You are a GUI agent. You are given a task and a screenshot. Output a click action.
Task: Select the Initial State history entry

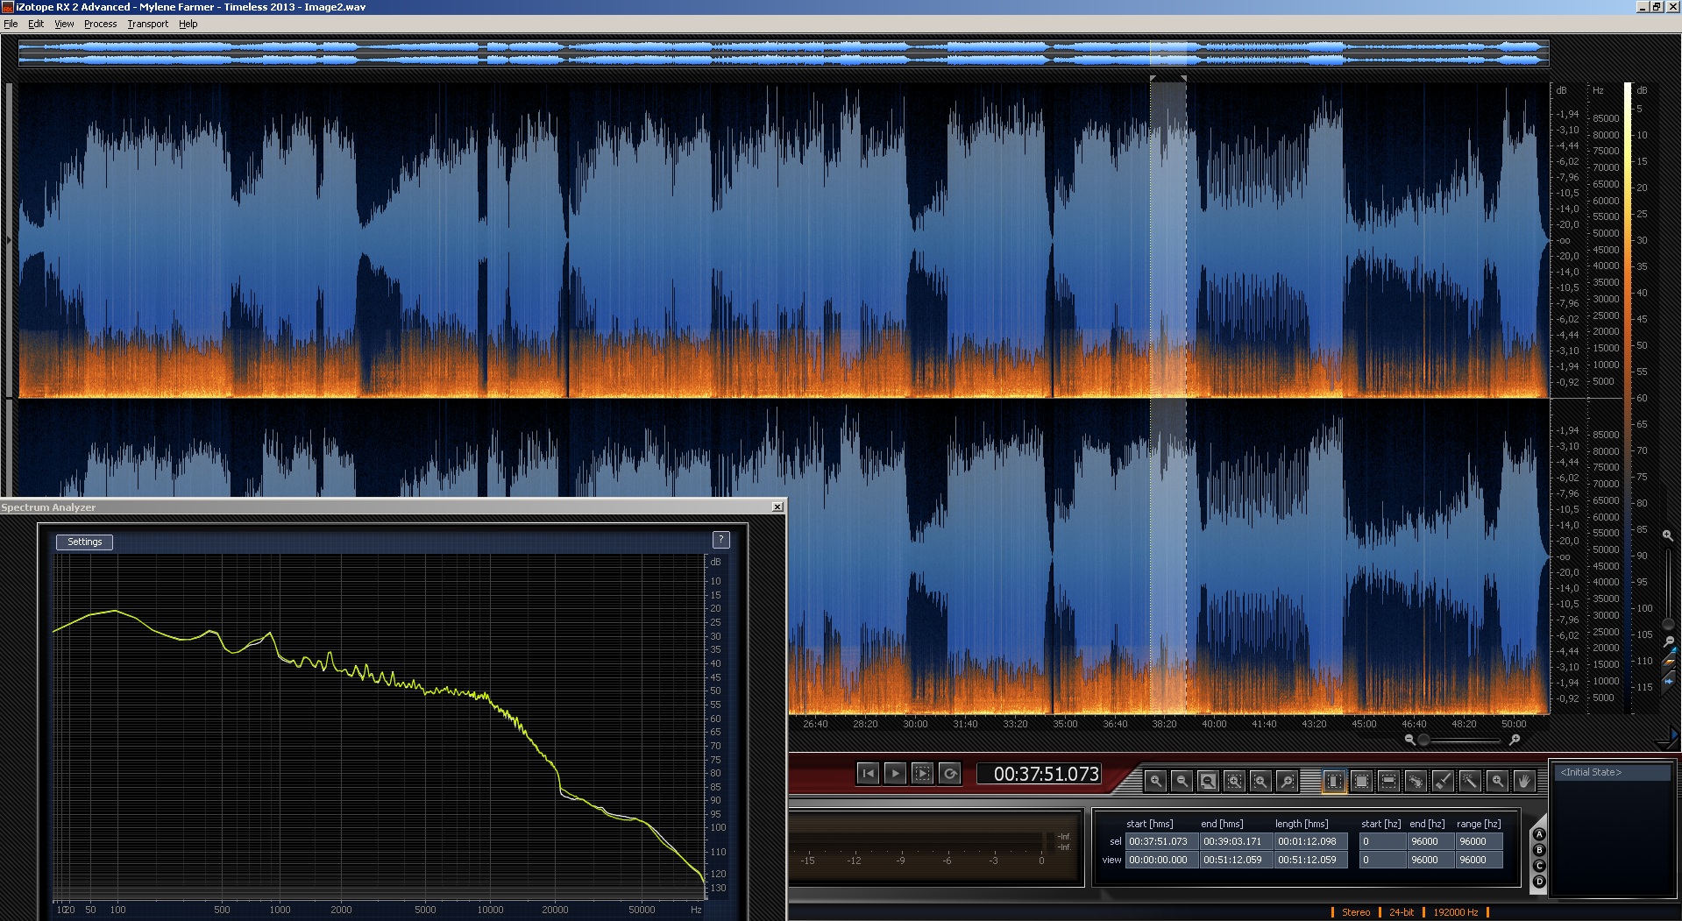(1613, 772)
